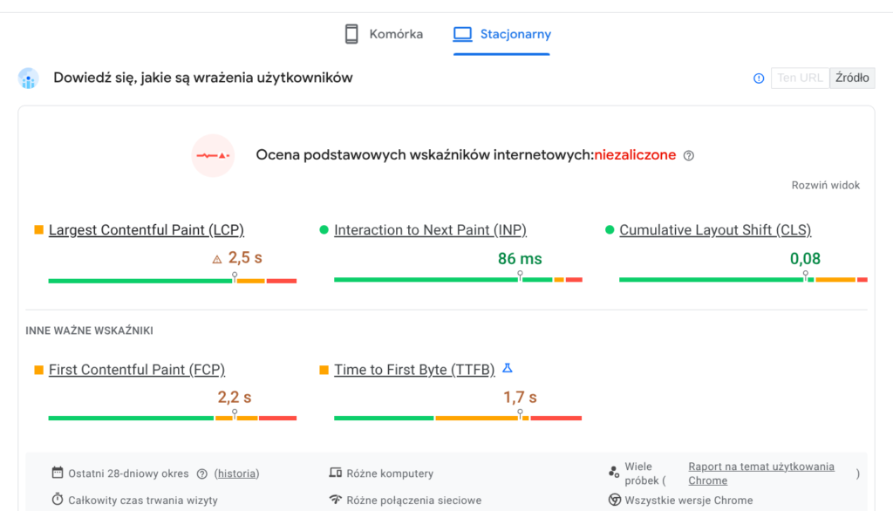Click the TTFB value 1,7 s
Screen dimensions: 893x511
pyautogui.click(x=520, y=397)
